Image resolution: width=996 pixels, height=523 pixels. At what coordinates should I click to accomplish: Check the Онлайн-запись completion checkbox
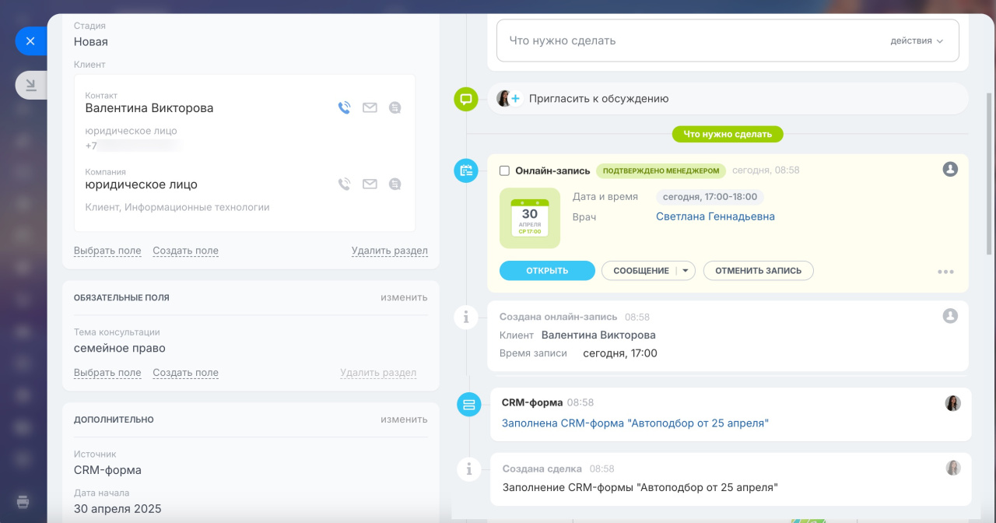click(x=504, y=170)
